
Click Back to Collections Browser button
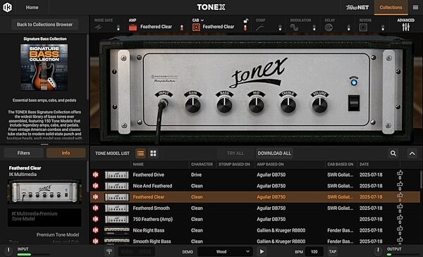44,25
